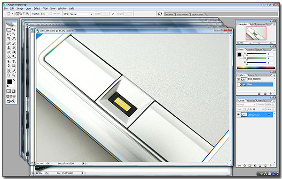The height and width of the screenshot is (179, 282).
Task: Click the Navigator preview thumbnail
Action: (x=256, y=33)
